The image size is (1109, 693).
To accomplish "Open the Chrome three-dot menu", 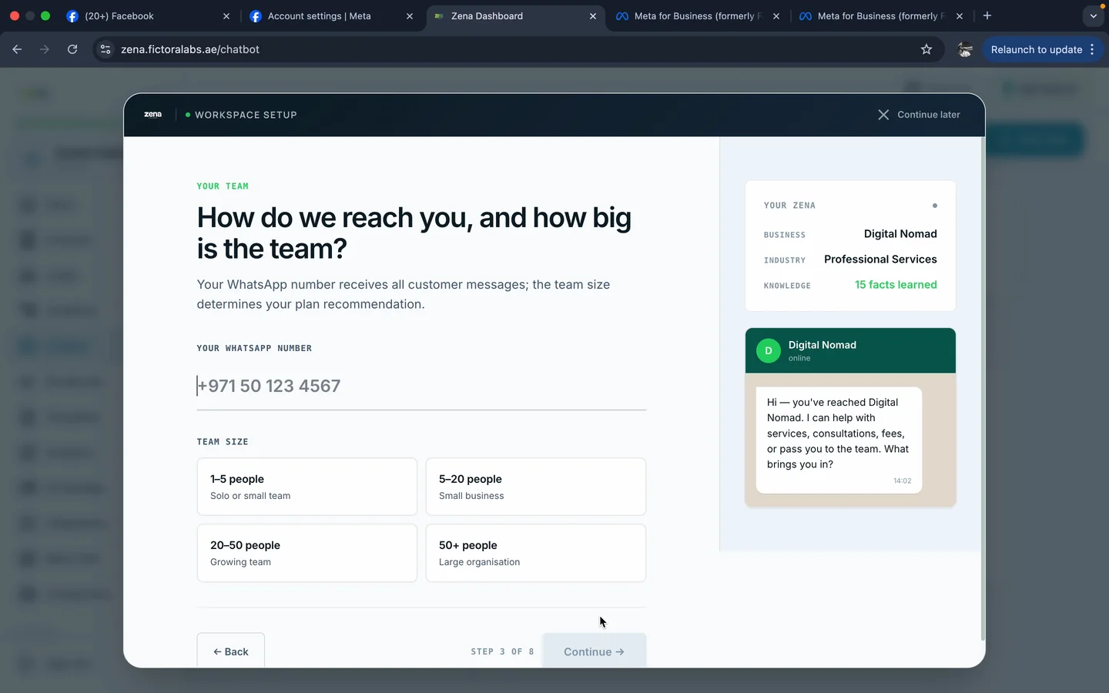I will pos(1092,49).
